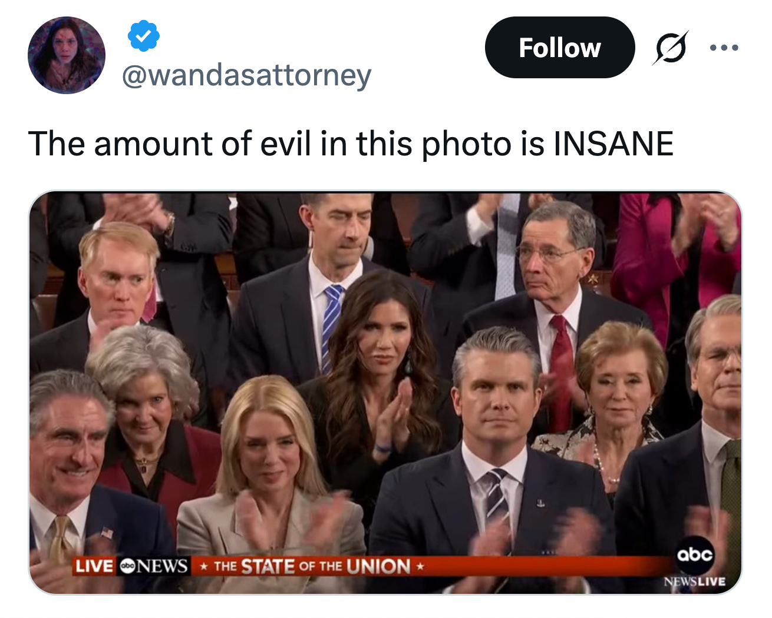The image size is (772, 618).
Task: Click the star left of banner title
Action: (203, 567)
